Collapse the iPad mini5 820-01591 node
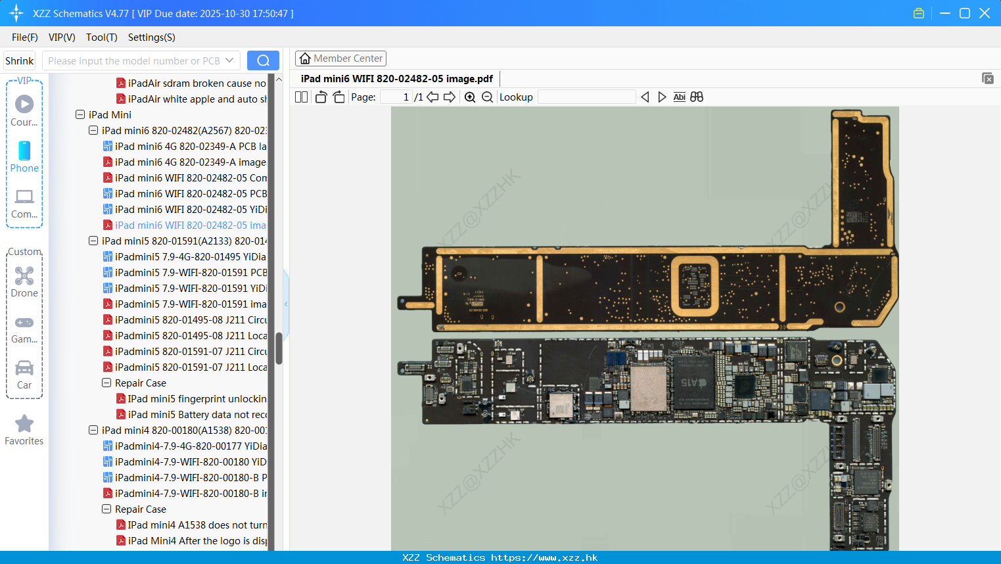1001x564 pixels. 93,241
